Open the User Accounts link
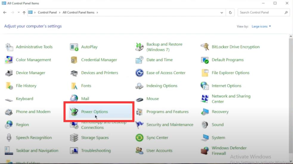The height and width of the screenshot is (164, 293). point(159,151)
